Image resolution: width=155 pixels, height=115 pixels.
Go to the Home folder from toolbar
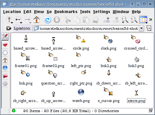[x=37, y=20]
